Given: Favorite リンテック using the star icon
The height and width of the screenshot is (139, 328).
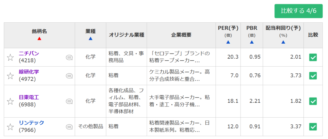Looking at the screenshot, I should [10, 127].
